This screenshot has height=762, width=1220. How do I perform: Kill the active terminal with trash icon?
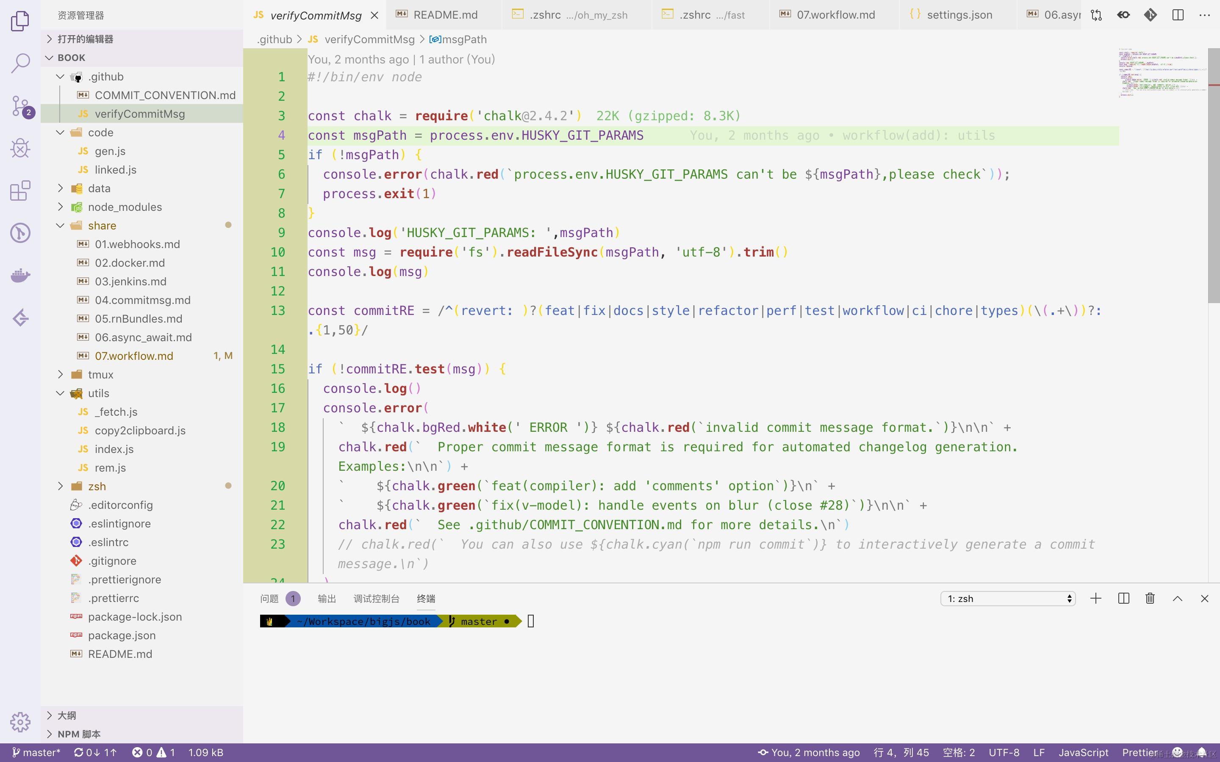(x=1150, y=598)
